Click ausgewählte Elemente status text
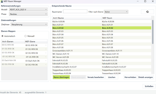The width and height of the screenshot is (156, 94). (36, 92)
